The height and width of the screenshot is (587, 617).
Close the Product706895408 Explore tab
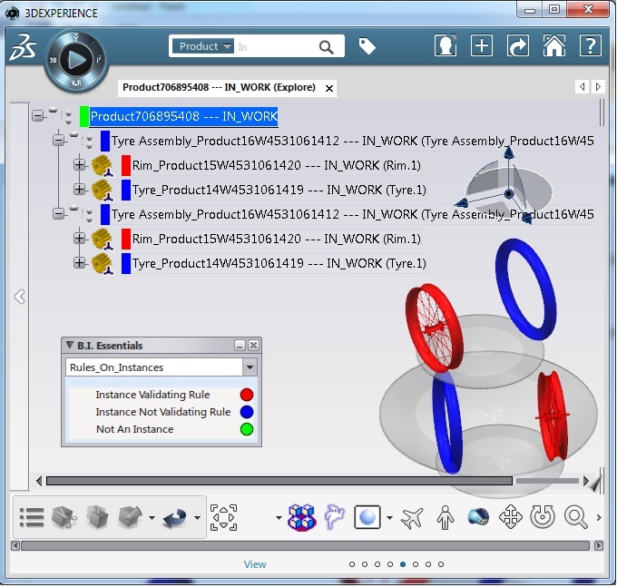click(329, 89)
